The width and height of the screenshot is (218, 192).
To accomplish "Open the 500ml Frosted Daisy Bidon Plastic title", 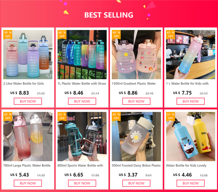I will pyautogui.click(x=136, y=165).
